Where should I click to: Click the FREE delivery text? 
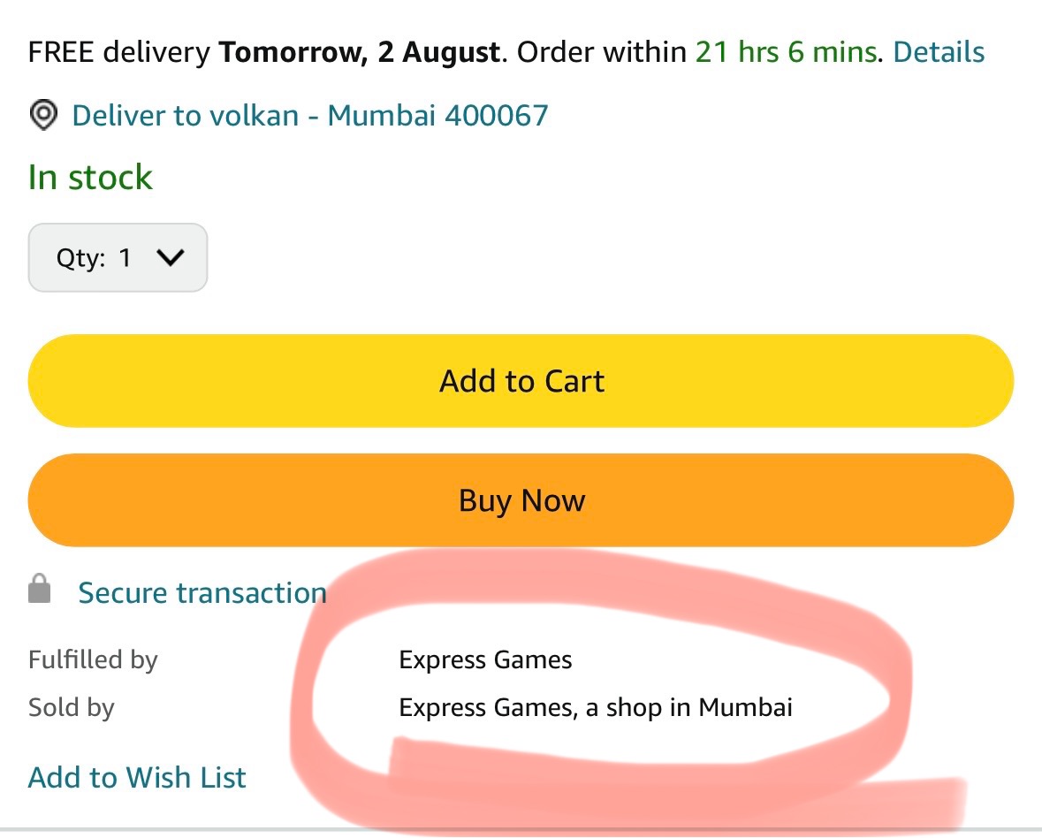coord(118,52)
